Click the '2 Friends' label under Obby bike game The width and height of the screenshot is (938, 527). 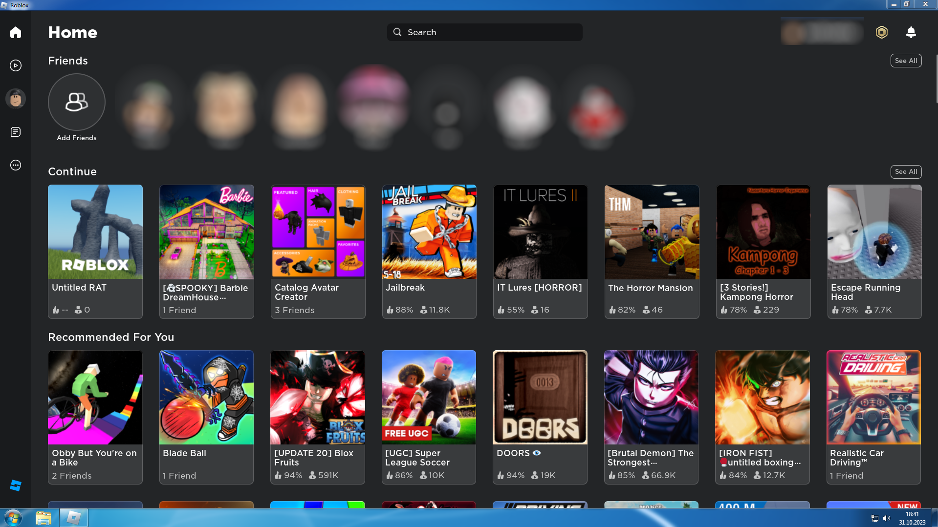point(72,476)
